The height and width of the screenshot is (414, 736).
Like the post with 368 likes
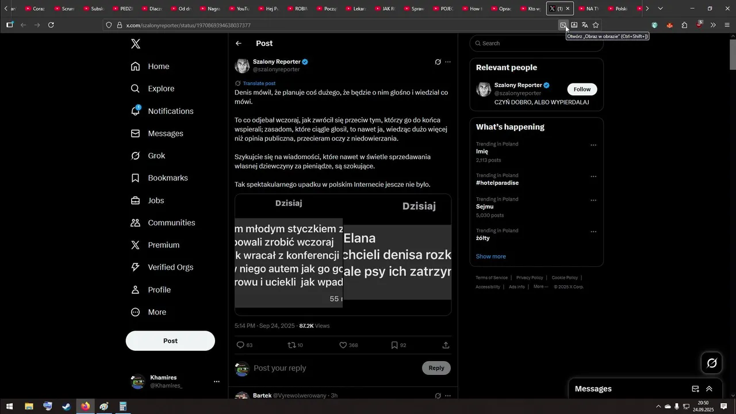point(343,345)
